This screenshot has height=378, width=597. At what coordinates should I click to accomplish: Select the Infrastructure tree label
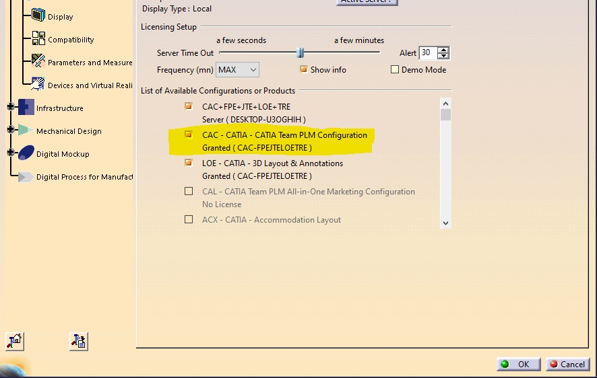click(x=60, y=108)
